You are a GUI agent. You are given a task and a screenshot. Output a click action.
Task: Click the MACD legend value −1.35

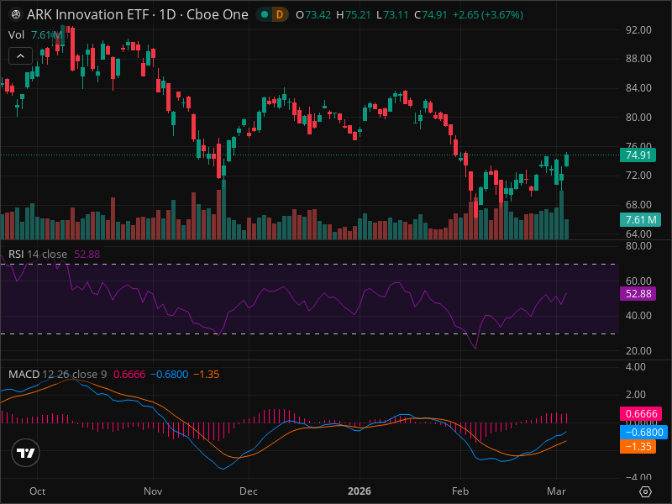(207, 374)
